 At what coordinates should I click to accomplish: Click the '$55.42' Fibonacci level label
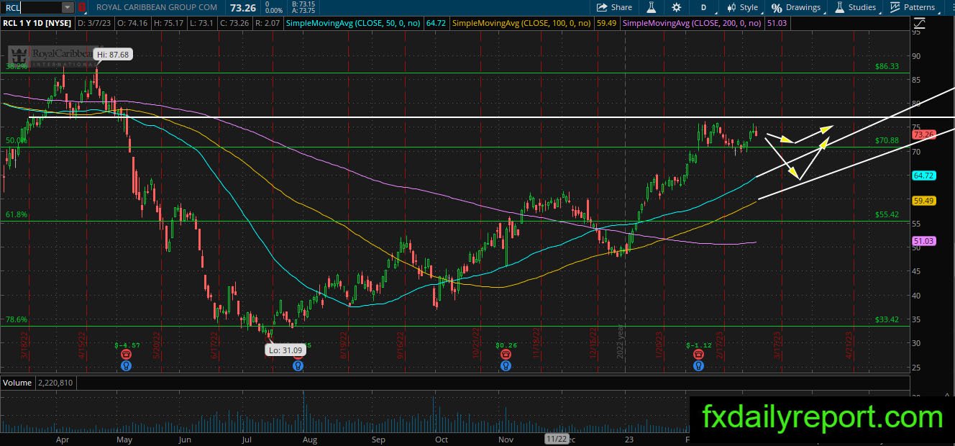887,214
